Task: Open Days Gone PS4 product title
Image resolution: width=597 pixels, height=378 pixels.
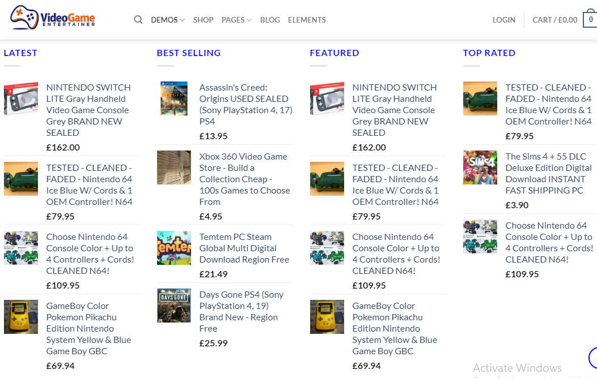Action: (242, 312)
